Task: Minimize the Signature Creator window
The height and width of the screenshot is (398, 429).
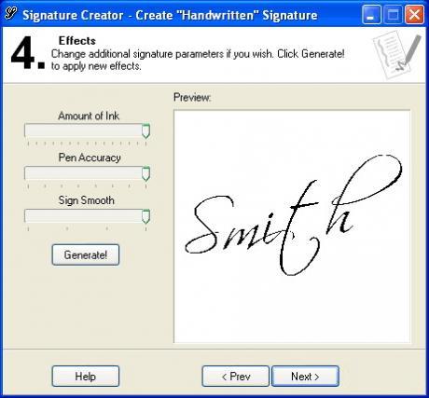Action: coord(371,15)
